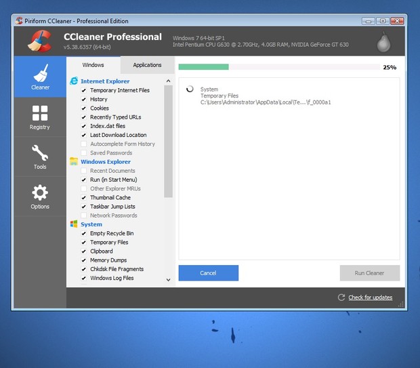The image size is (420, 368).
Task: Click the Run Cleaner button
Action: [x=370, y=273]
